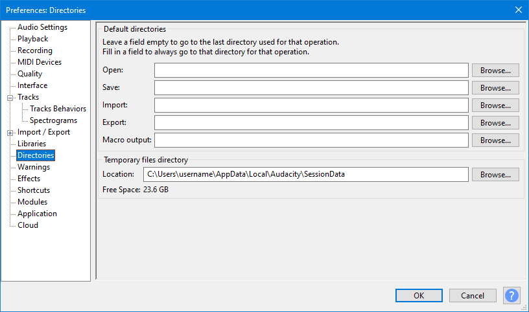Select MIDI Devices category
Viewport: 529px width, 312px height.
[40, 62]
